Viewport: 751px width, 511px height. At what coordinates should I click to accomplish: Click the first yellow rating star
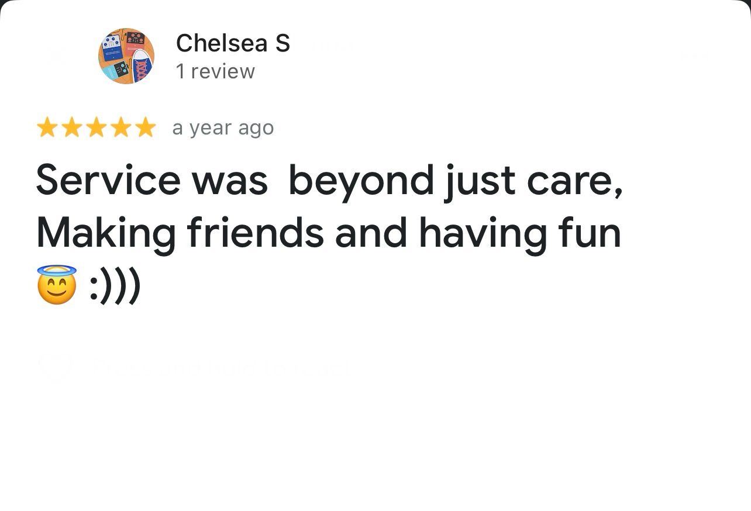pos(47,127)
